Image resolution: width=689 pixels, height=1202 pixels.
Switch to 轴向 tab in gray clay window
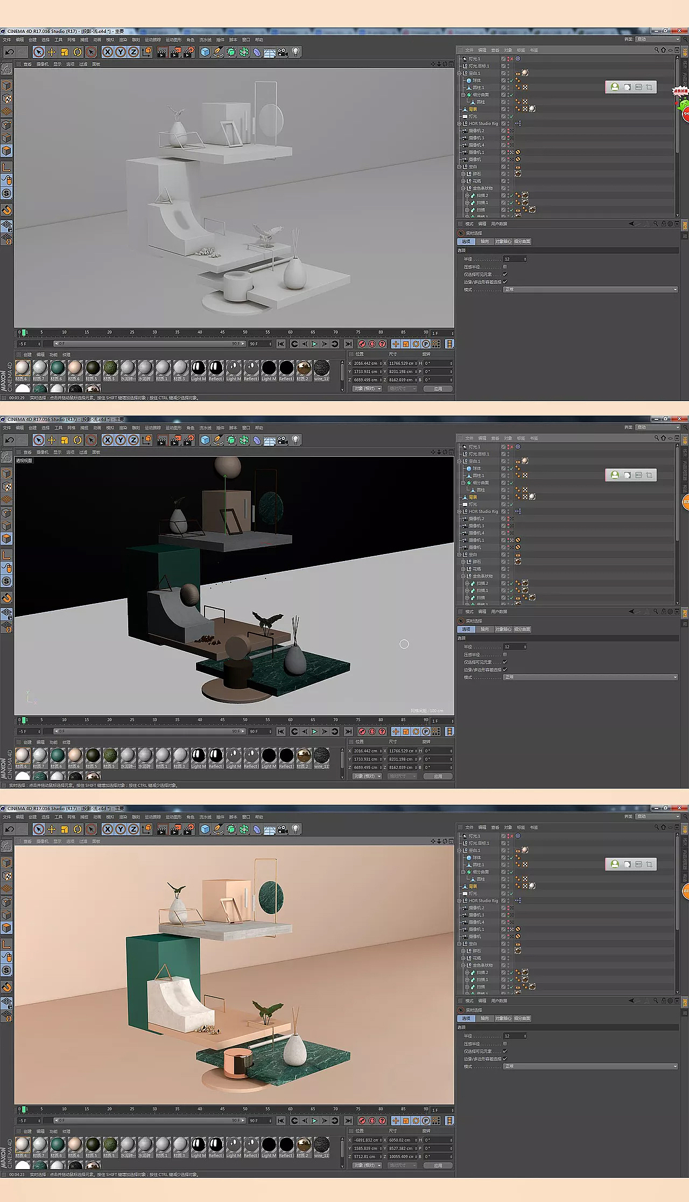tap(484, 241)
